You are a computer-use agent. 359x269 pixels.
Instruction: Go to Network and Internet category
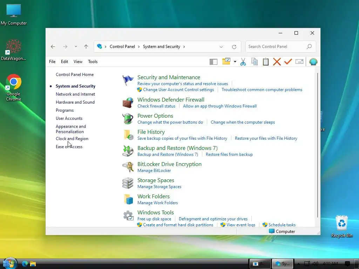click(75, 94)
